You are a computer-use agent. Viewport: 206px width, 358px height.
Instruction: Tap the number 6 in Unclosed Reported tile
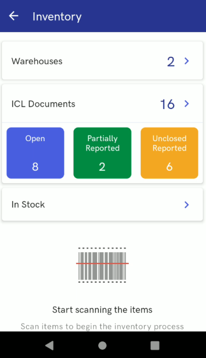coord(169,167)
